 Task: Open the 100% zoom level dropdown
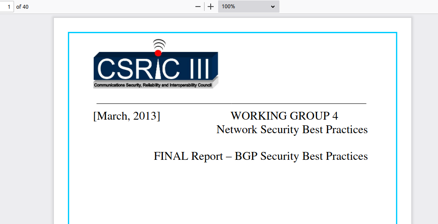pyautogui.click(x=249, y=7)
